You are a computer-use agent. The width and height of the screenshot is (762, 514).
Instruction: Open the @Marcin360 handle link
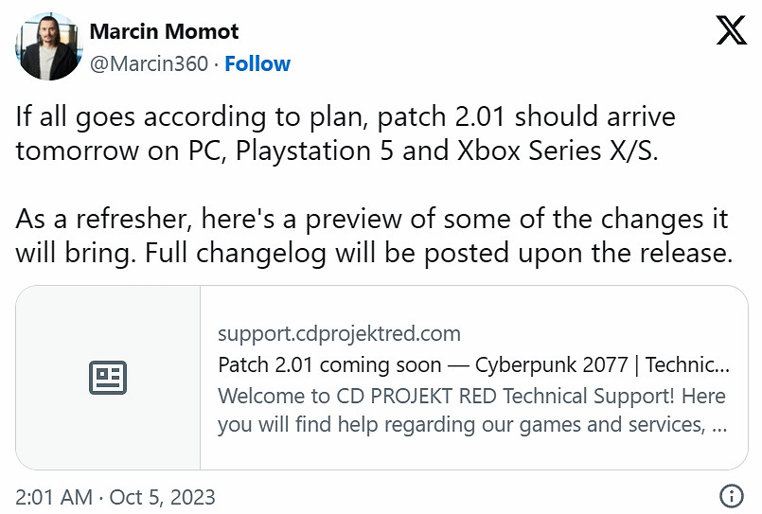tap(149, 63)
